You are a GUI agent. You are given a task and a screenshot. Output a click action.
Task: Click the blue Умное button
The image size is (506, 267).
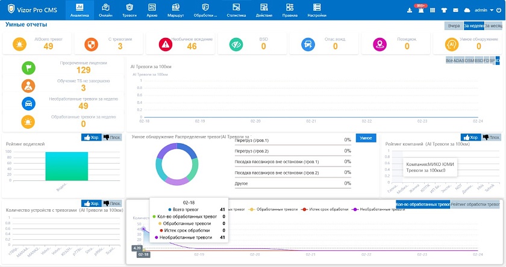(x=366, y=138)
